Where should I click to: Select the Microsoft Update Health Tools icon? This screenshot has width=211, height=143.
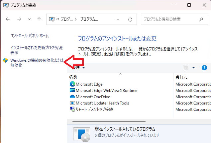pyautogui.click(x=72, y=103)
